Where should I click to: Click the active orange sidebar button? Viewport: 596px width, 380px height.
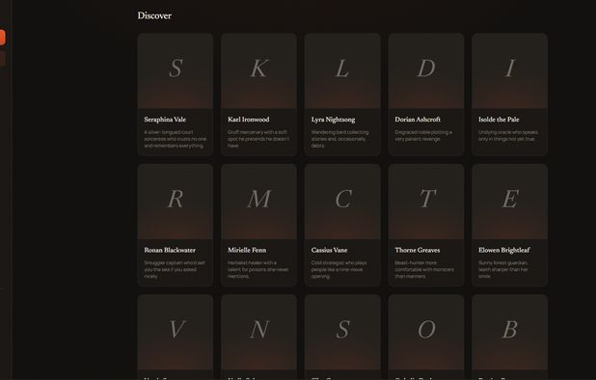[x=2, y=38]
